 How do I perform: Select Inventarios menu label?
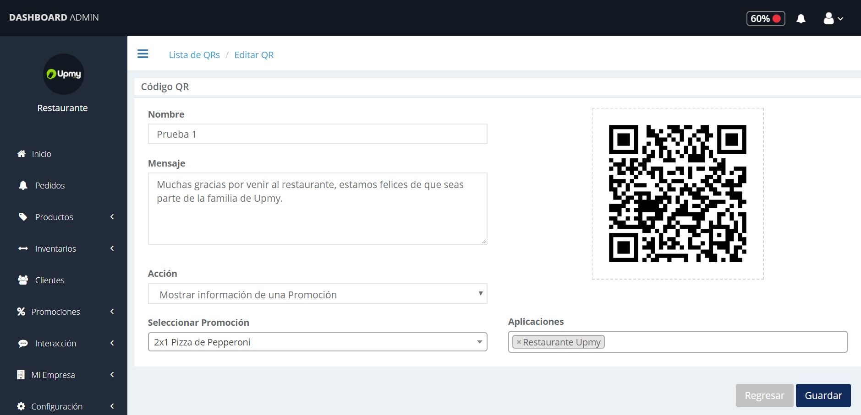tap(55, 248)
